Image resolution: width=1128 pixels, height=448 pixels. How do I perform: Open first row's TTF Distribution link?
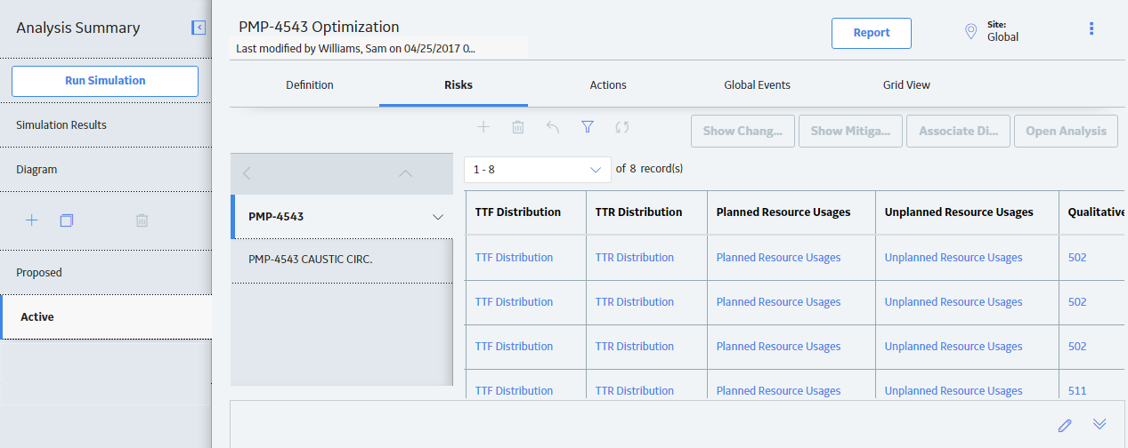point(514,258)
